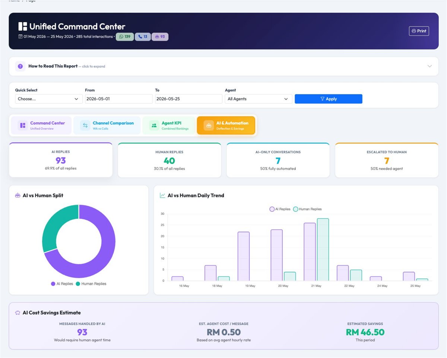The image size is (447, 358).
Task: Click the phone calls 13 badge
Action: (143, 36)
